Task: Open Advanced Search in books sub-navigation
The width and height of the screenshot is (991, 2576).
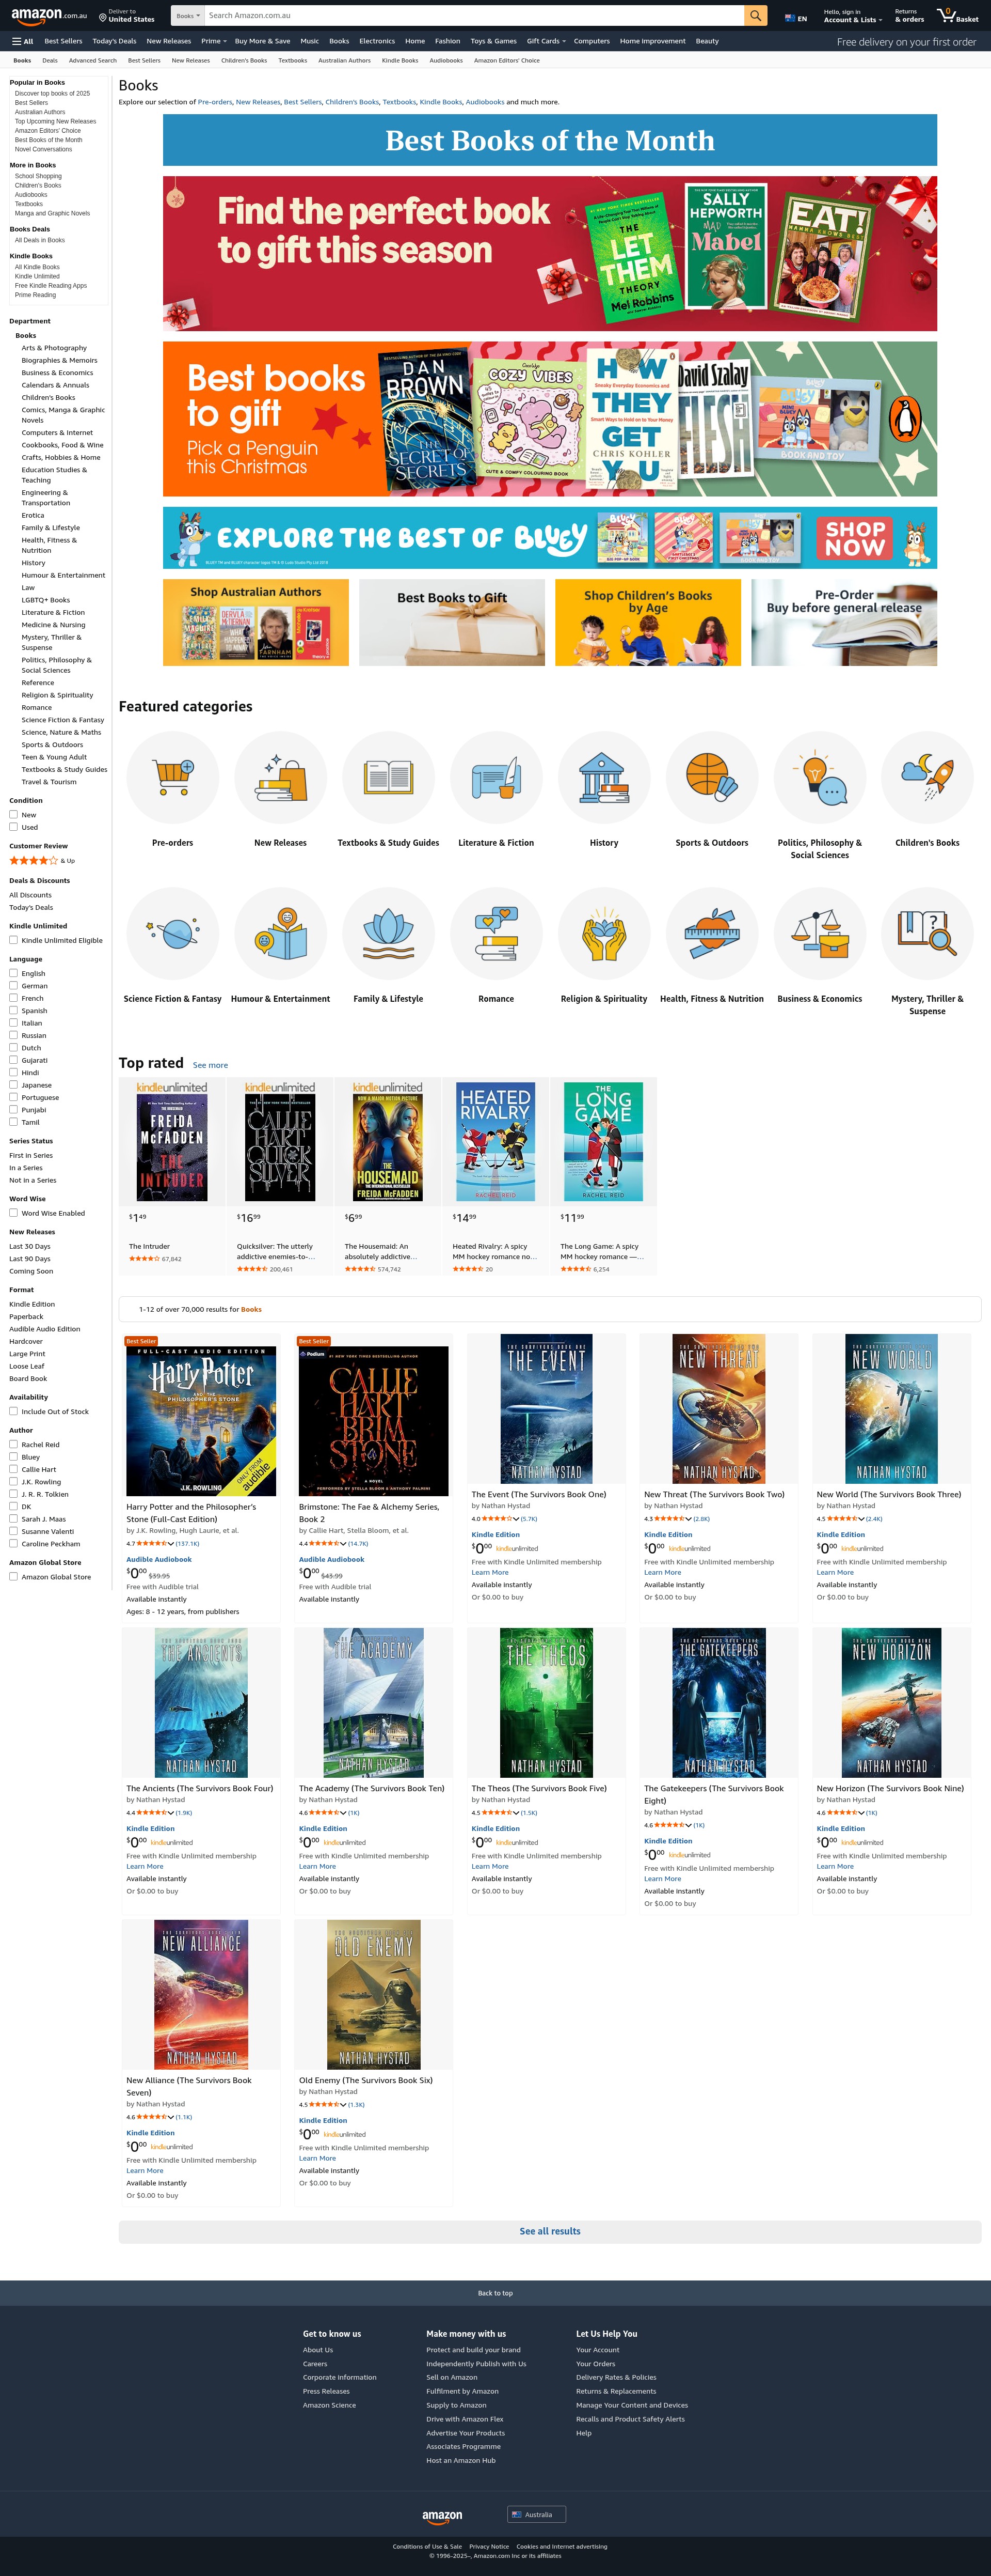Action: pyautogui.click(x=93, y=60)
